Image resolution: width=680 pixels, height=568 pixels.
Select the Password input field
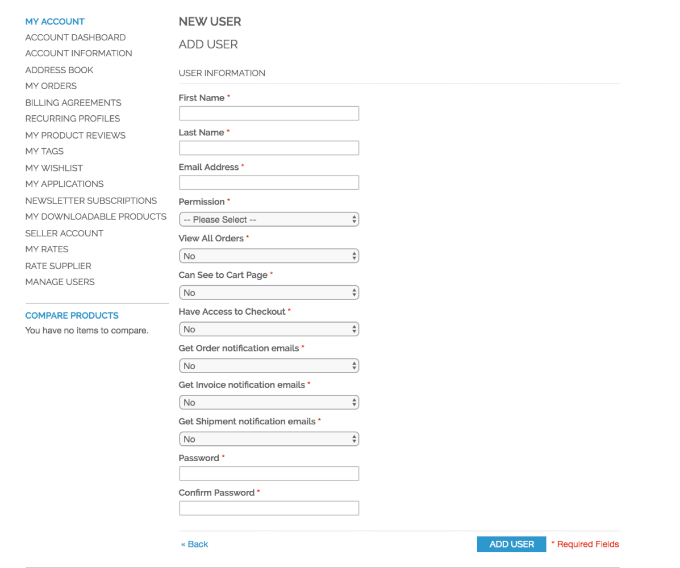pos(269,474)
